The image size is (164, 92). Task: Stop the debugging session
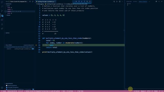pyautogui.click(x=90, y=2)
